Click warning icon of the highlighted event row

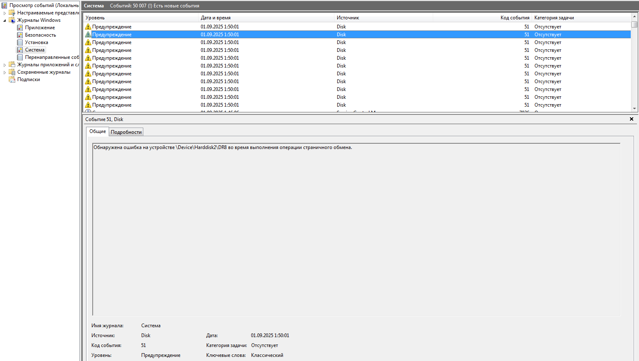click(x=88, y=35)
